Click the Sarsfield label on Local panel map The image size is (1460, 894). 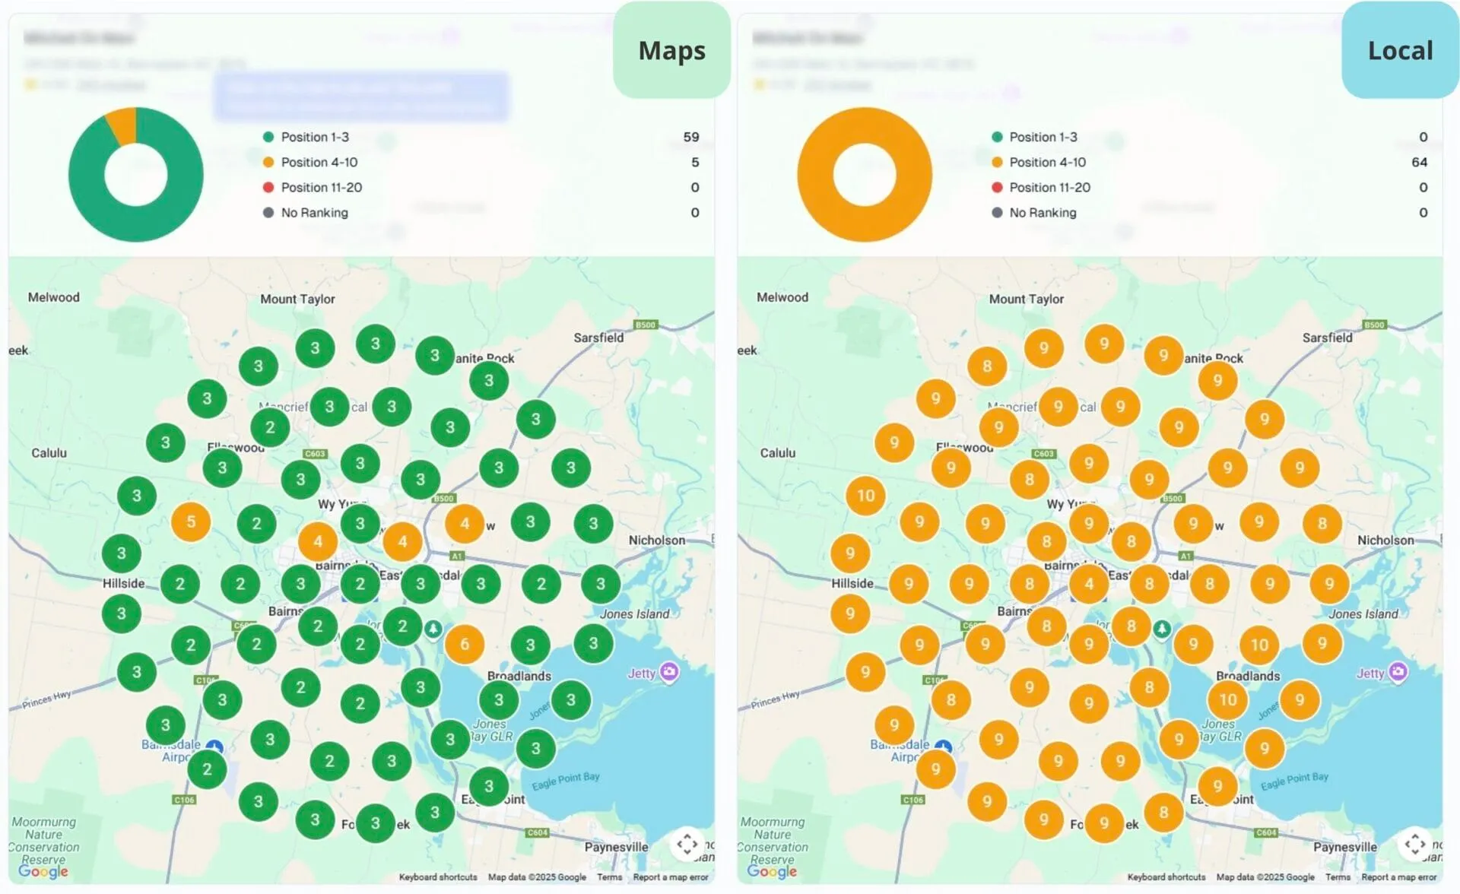tap(1328, 338)
